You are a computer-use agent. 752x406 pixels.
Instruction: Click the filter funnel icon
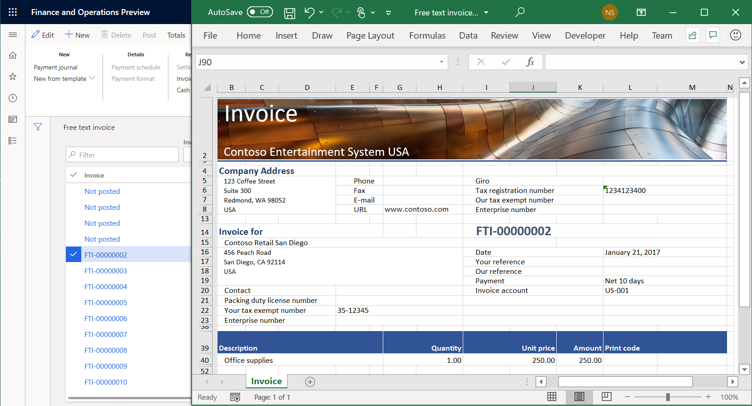[38, 127]
